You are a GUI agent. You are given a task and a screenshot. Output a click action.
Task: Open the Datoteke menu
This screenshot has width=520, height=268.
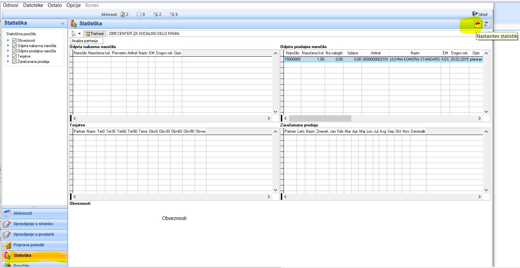(33, 5)
